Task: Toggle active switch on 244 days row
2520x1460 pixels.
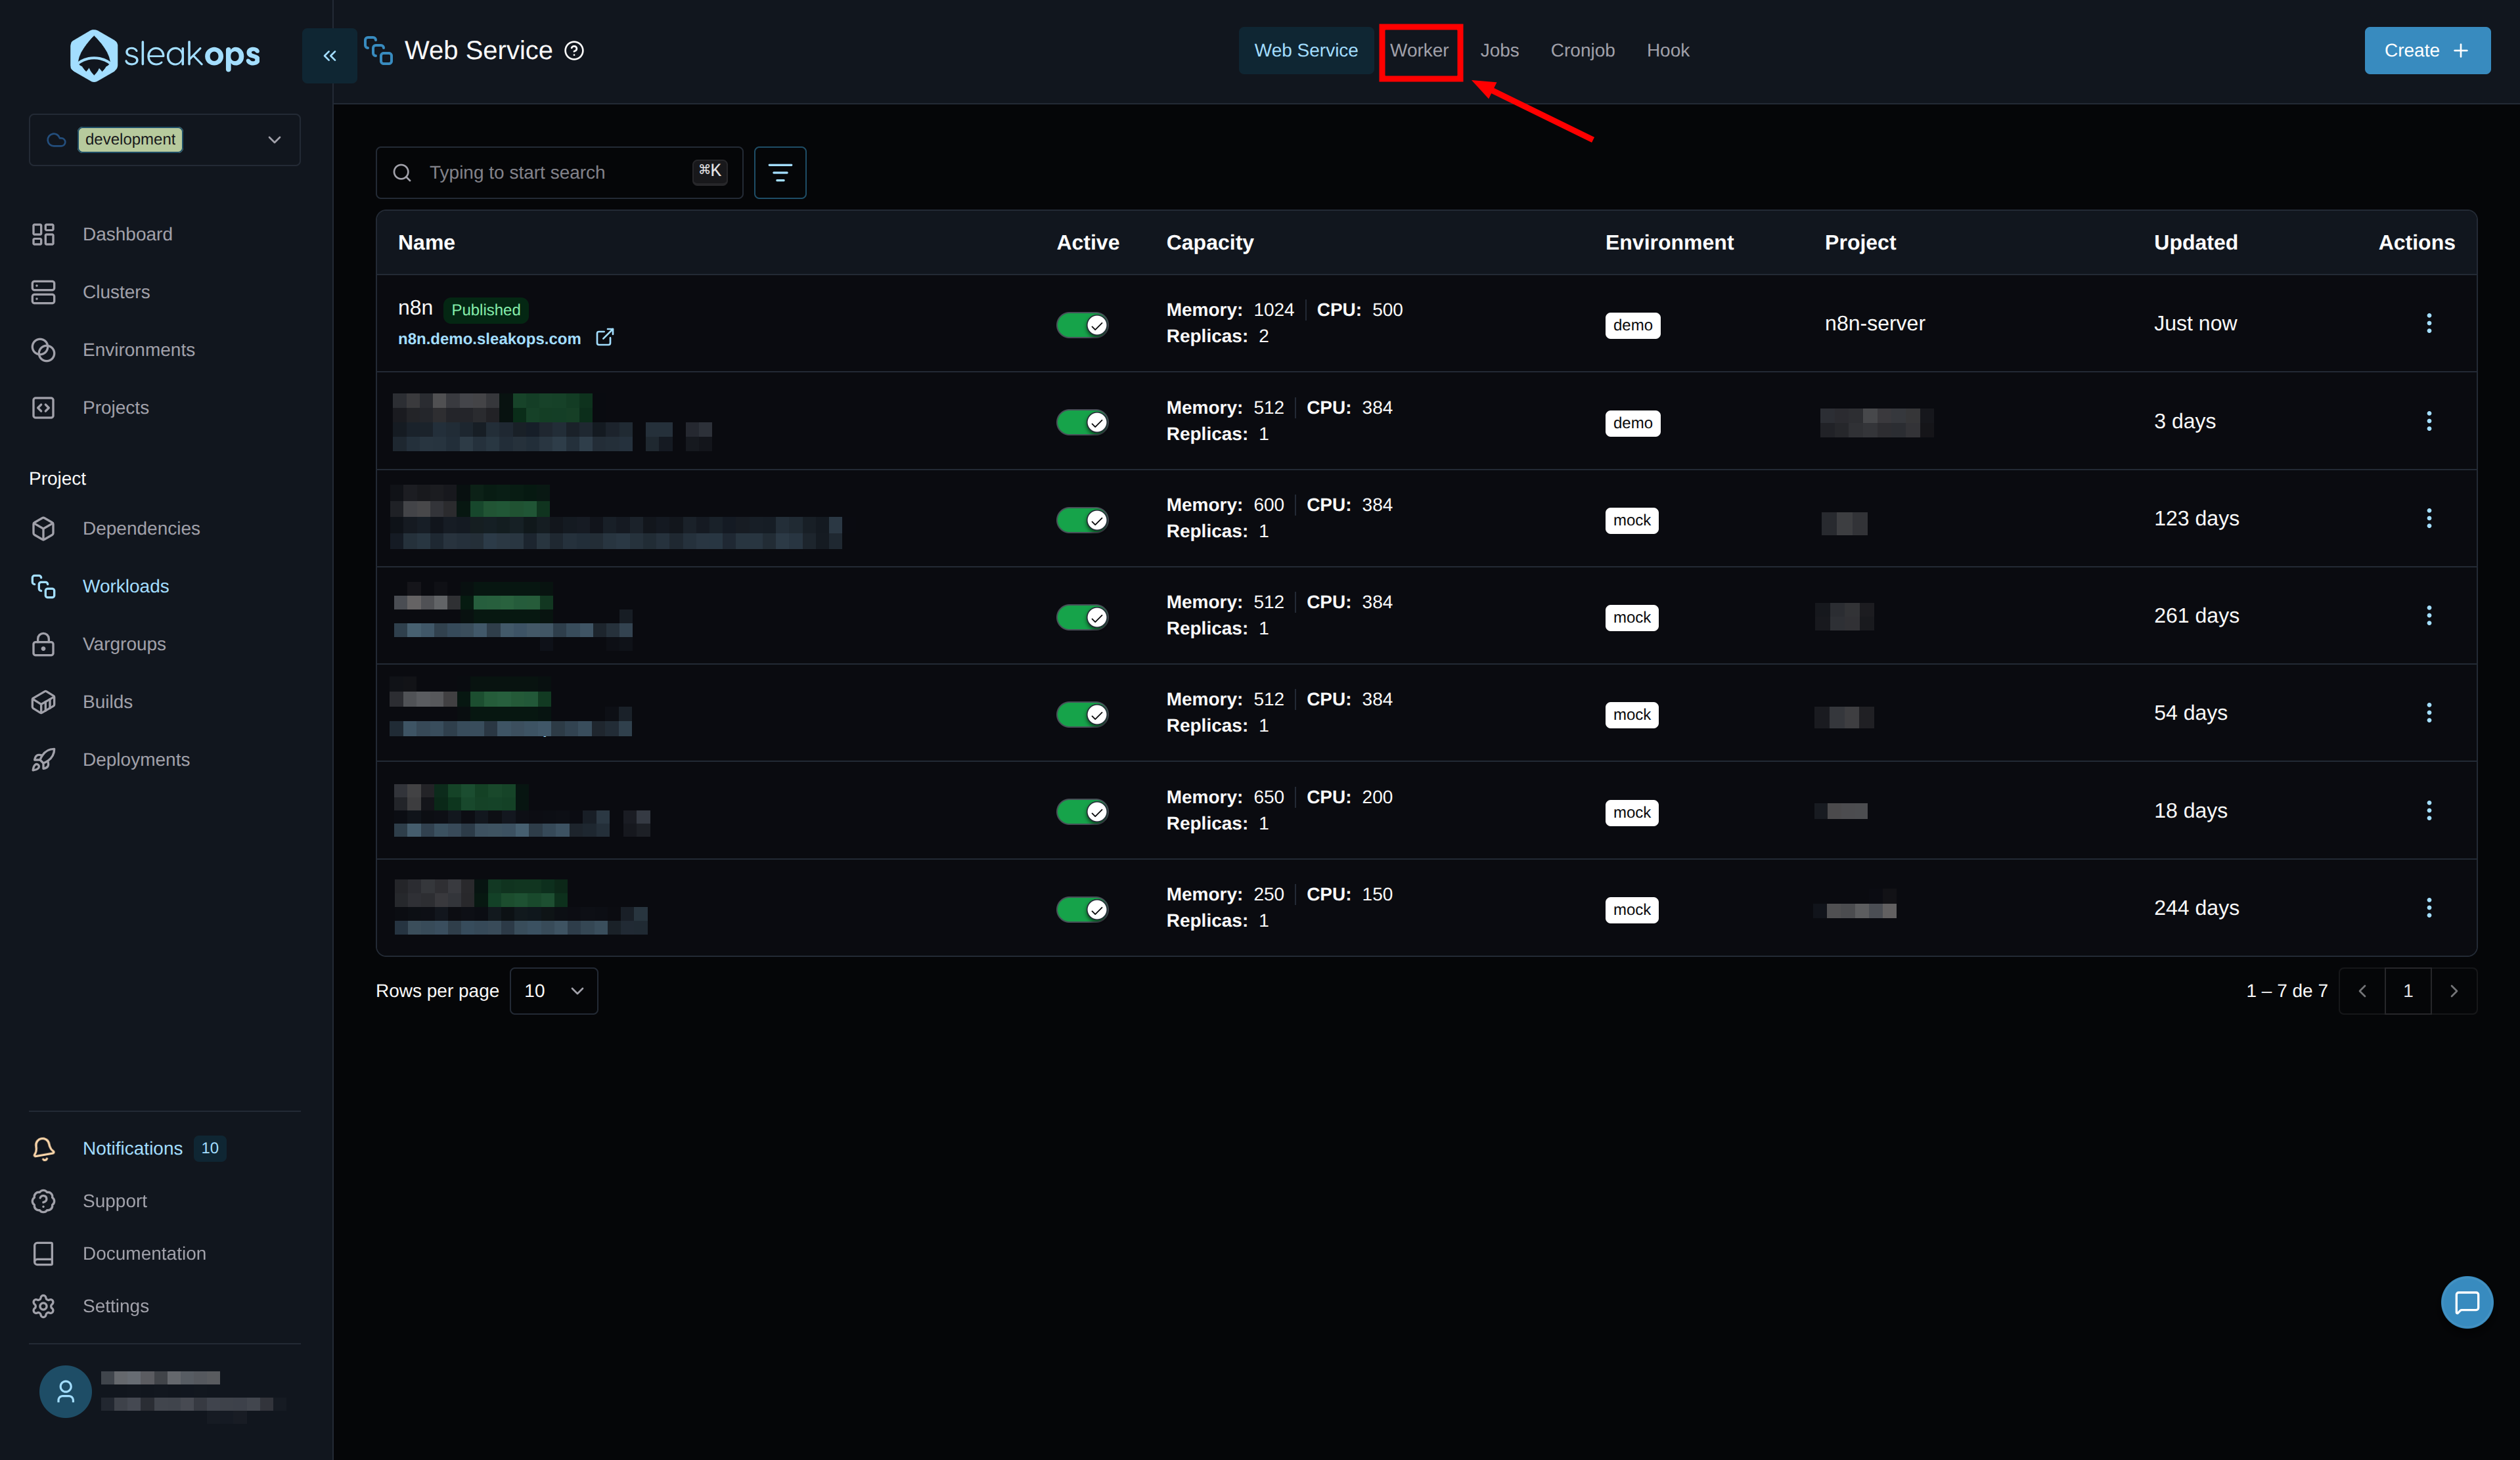Action: pyautogui.click(x=1082, y=909)
